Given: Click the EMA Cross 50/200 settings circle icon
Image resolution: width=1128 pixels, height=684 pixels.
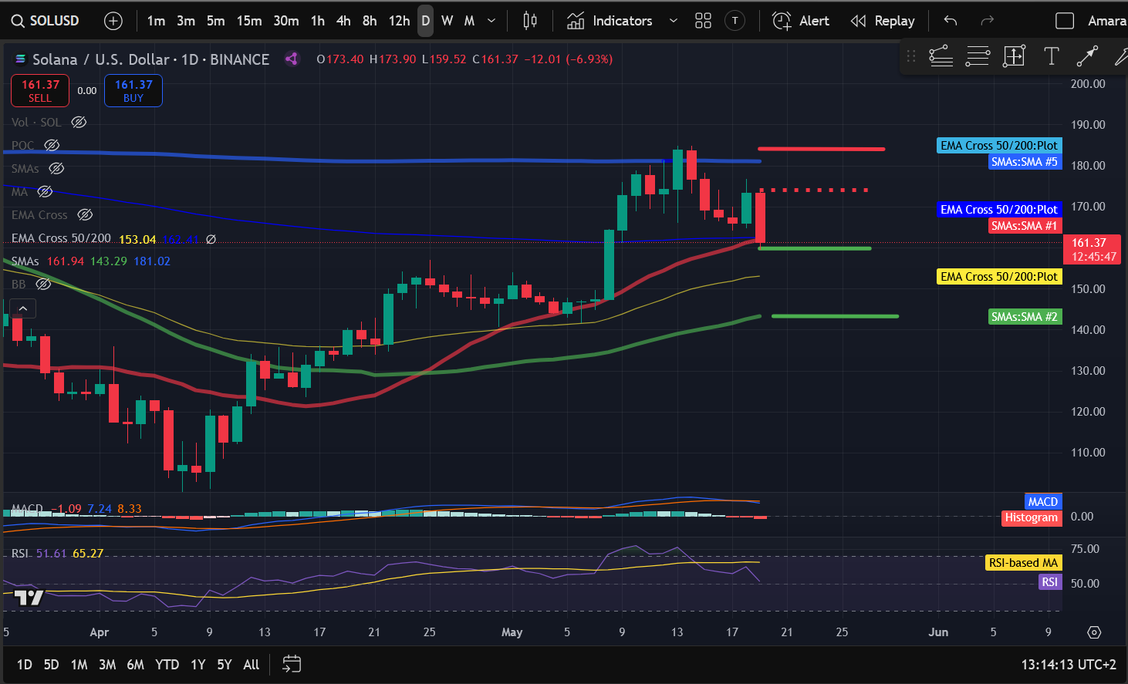Looking at the screenshot, I should [211, 239].
